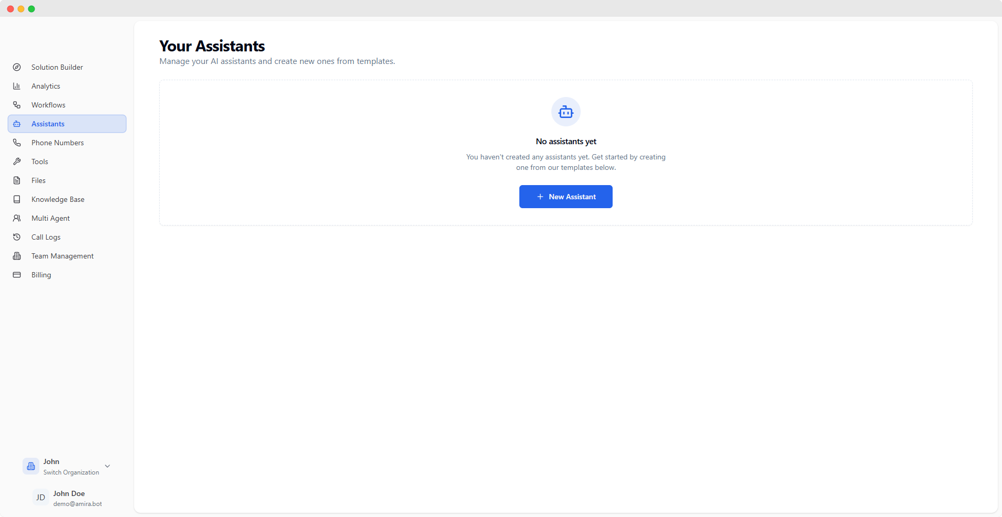Switch to the Assistants tab

(x=47, y=123)
